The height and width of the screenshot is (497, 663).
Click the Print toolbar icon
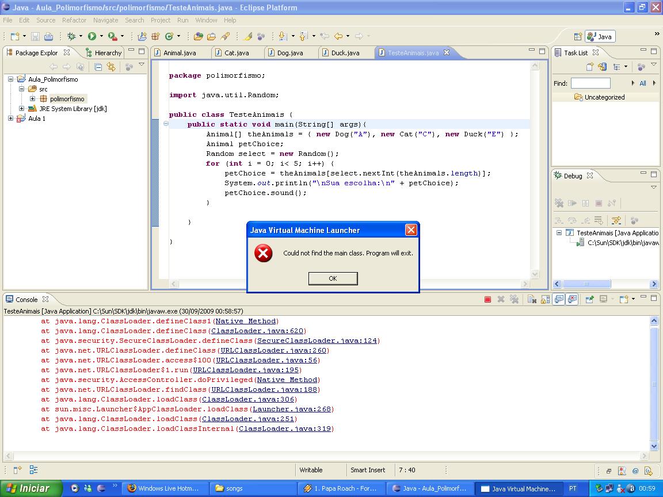pyautogui.click(x=48, y=36)
